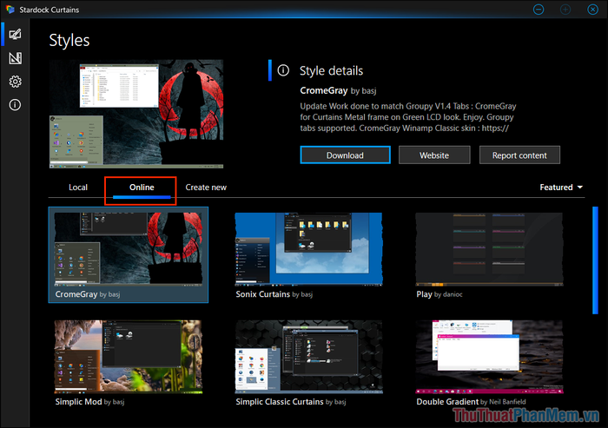Click the 'Simplic Mod by basj' label

90,402
